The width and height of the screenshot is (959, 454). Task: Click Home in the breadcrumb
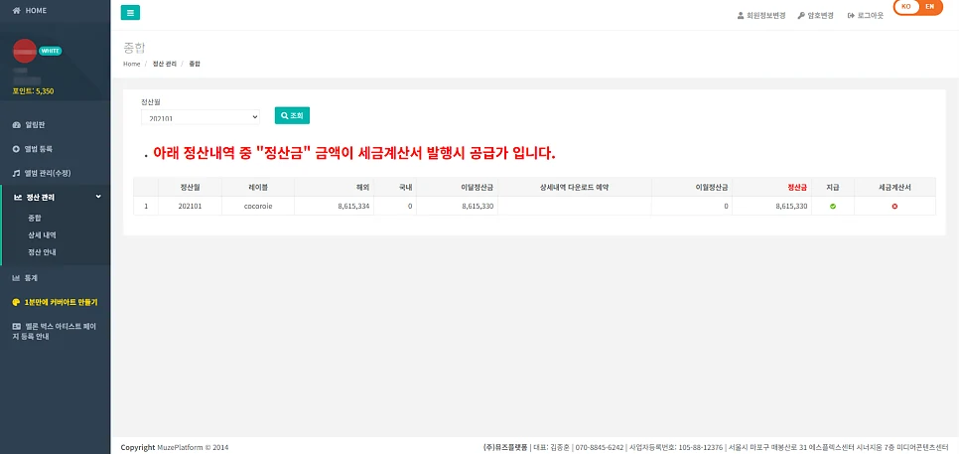pos(131,64)
